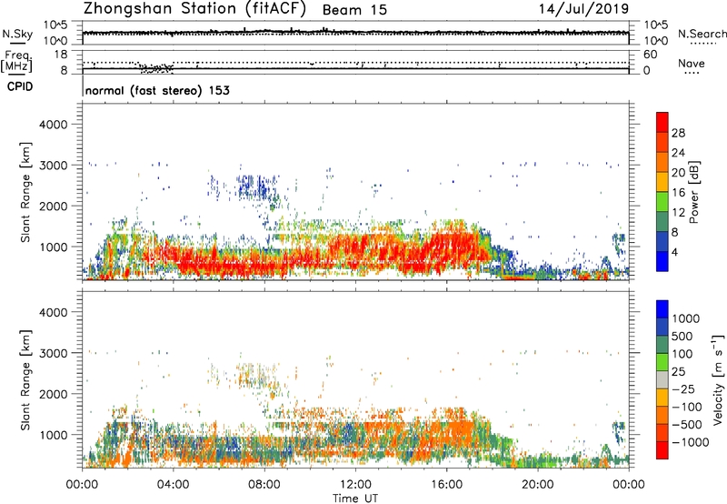Click the blue top segment of velocity colorbar
This screenshot has height=504, width=727.
click(662, 309)
